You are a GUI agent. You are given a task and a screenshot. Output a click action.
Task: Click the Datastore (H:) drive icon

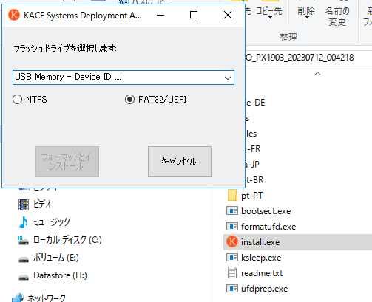(x=24, y=277)
